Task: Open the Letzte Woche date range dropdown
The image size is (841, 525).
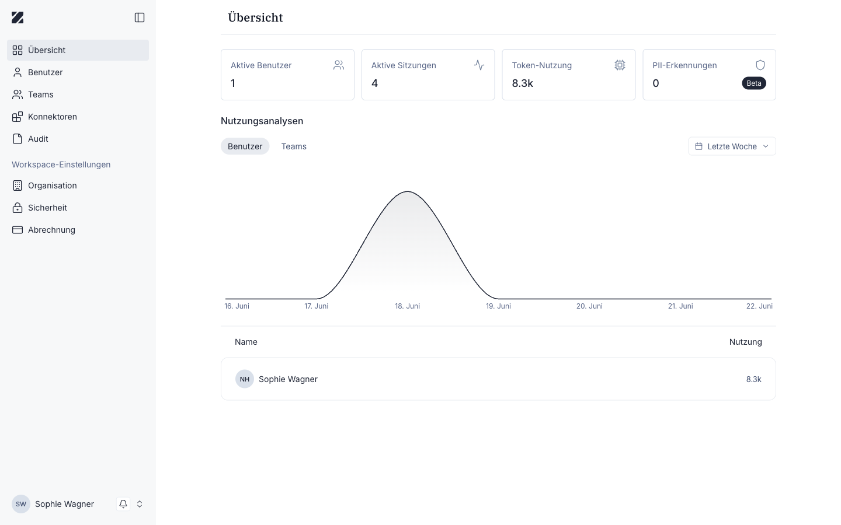Action: pyautogui.click(x=732, y=146)
